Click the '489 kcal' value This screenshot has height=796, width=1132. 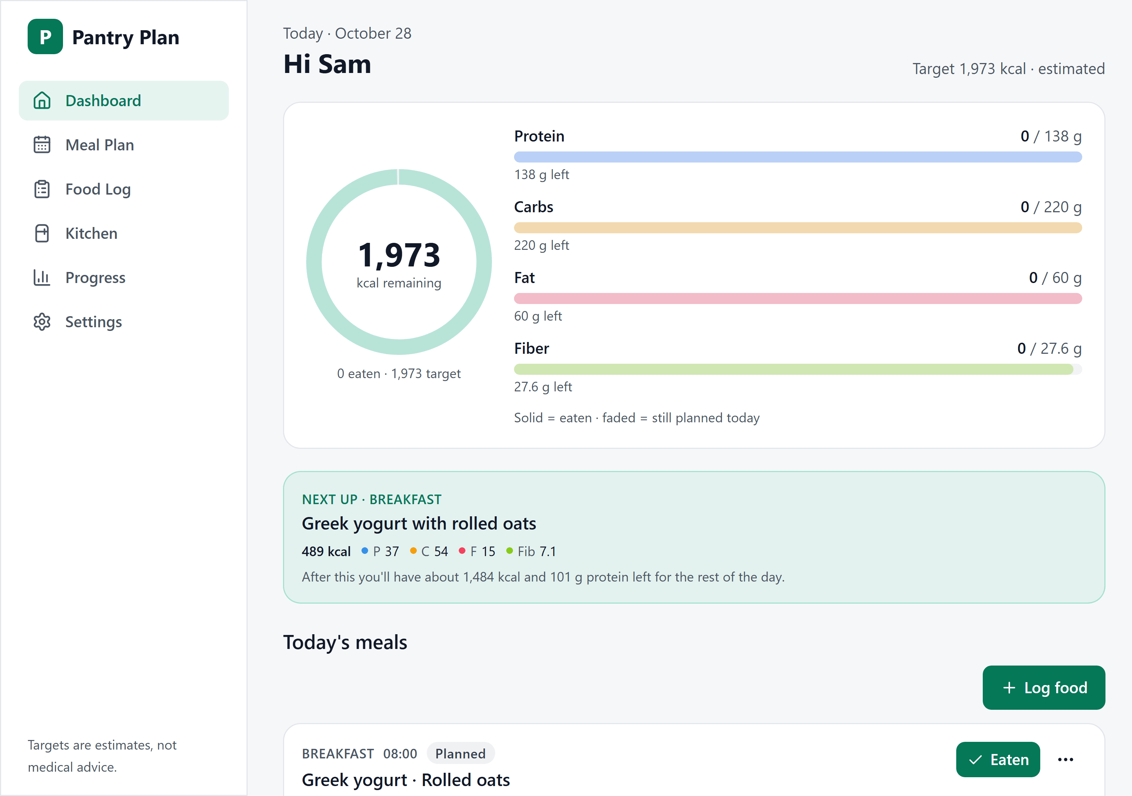[326, 551]
